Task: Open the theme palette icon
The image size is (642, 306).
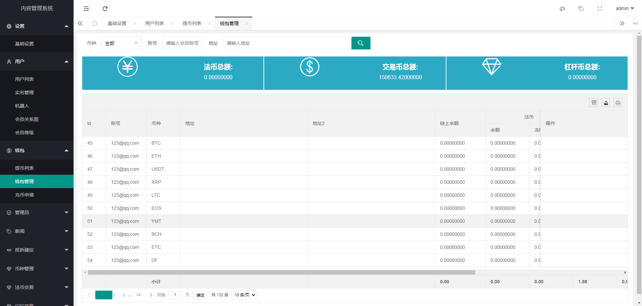Action: click(x=562, y=9)
